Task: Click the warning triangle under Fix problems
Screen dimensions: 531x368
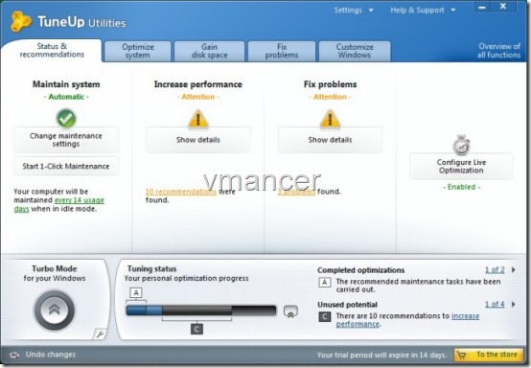Action: click(330, 119)
